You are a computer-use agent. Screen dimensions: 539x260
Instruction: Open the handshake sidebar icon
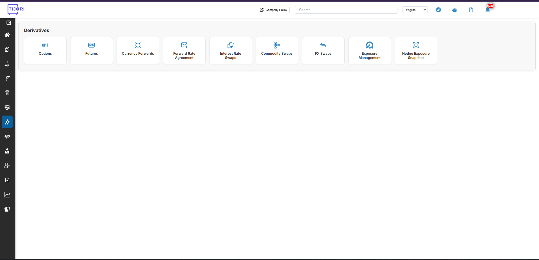pos(7,137)
